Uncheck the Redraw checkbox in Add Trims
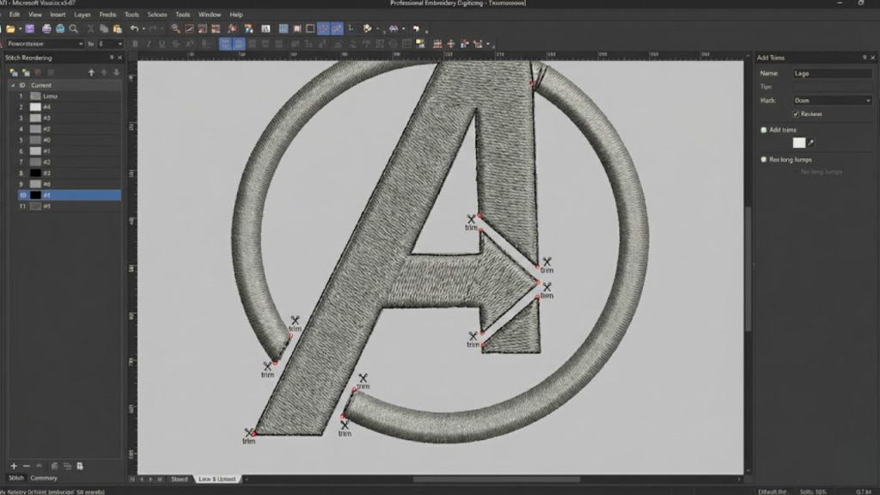The image size is (880, 495). (796, 113)
